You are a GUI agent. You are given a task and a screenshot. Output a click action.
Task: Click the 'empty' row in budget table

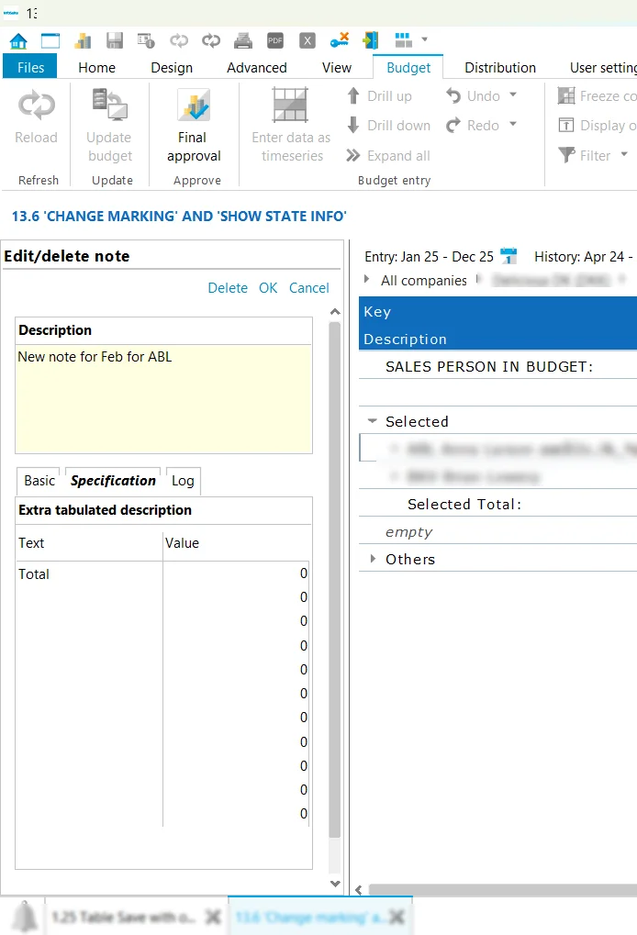[x=497, y=532]
